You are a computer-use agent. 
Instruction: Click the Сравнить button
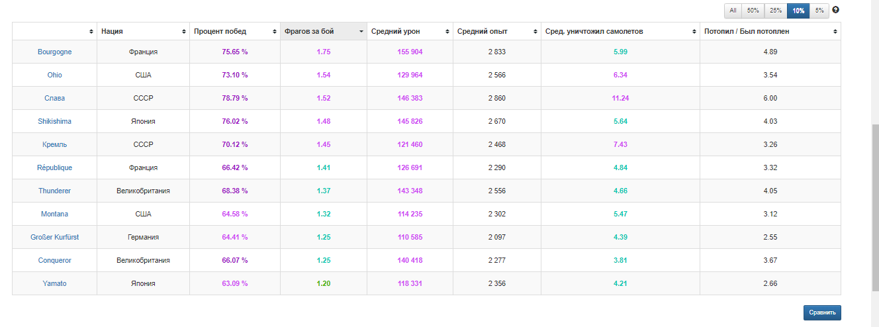(822, 312)
